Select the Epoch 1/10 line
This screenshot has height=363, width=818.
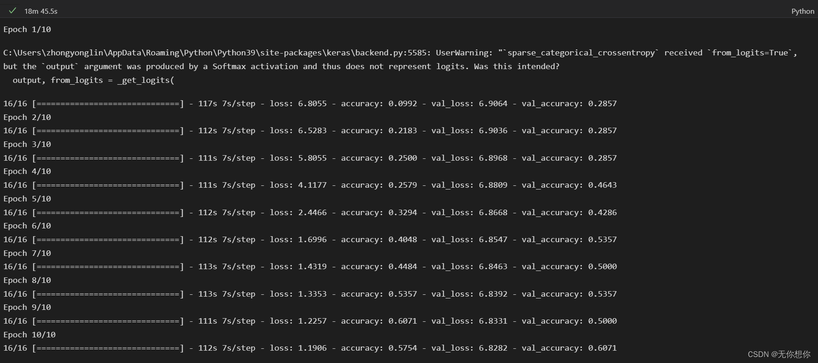coord(27,29)
